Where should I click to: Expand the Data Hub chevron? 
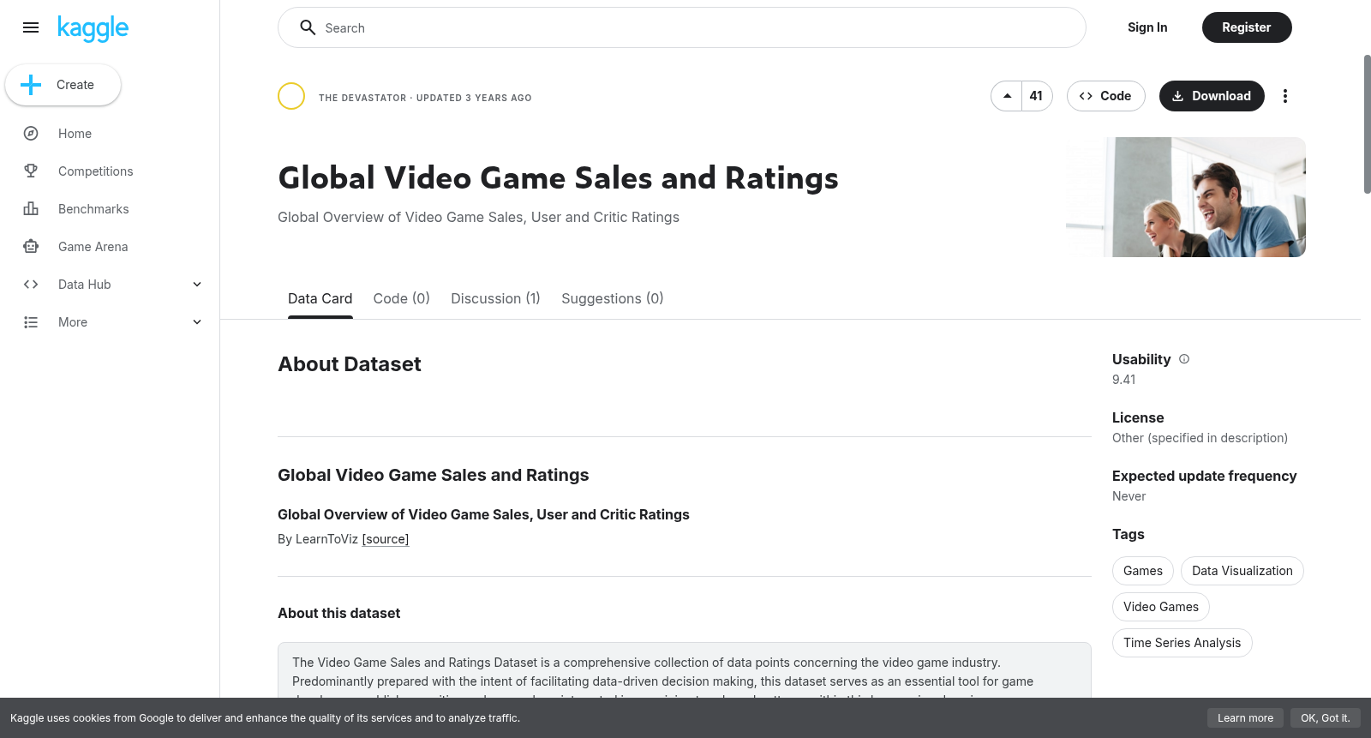[x=197, y=285]
